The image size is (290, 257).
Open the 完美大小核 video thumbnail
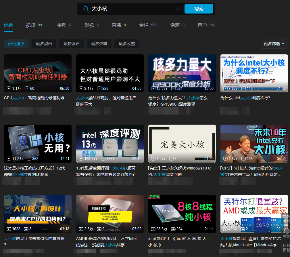point(182,144)
